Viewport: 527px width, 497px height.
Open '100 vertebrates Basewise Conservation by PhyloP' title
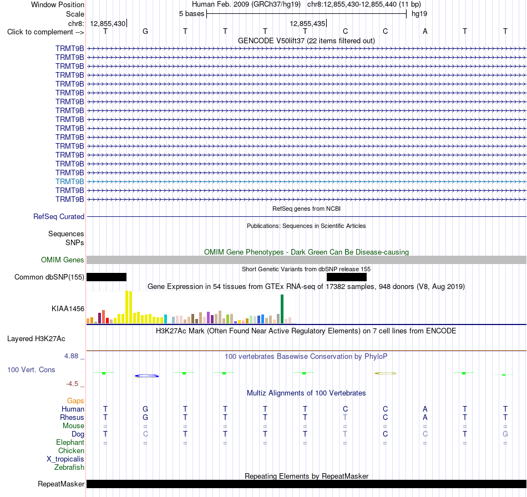coord(306,357)
